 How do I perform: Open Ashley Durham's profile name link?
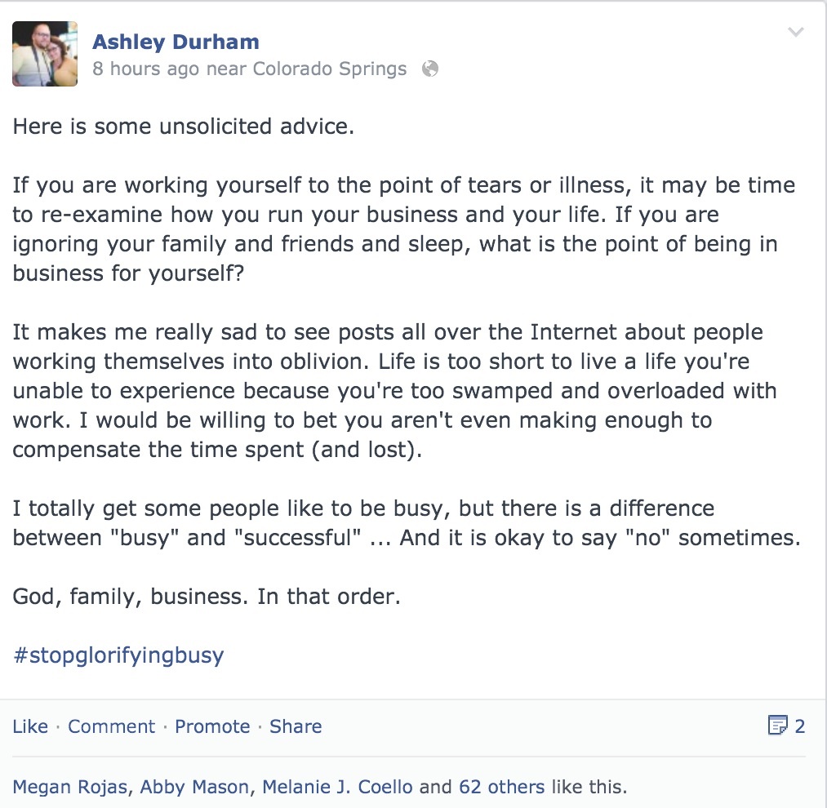(176, 42)
